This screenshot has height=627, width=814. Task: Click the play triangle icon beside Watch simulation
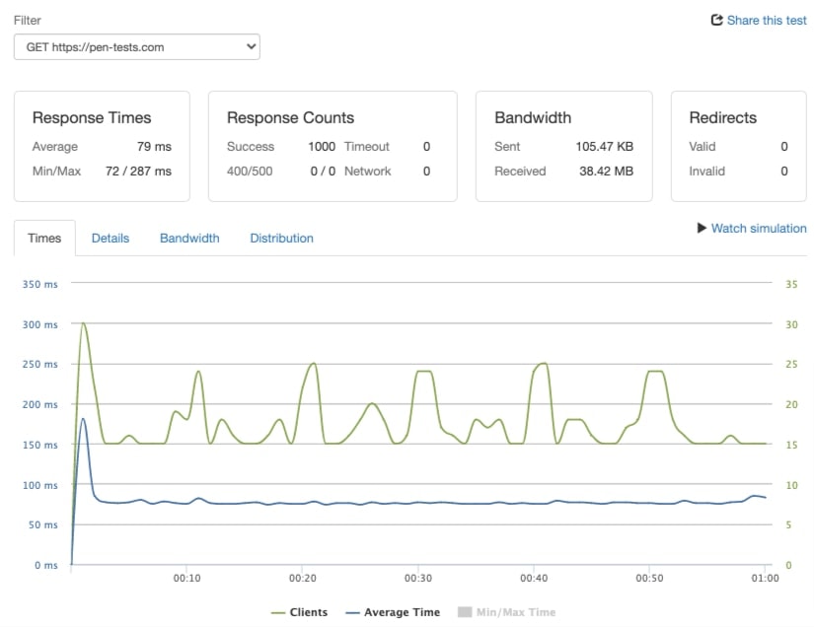702,228
